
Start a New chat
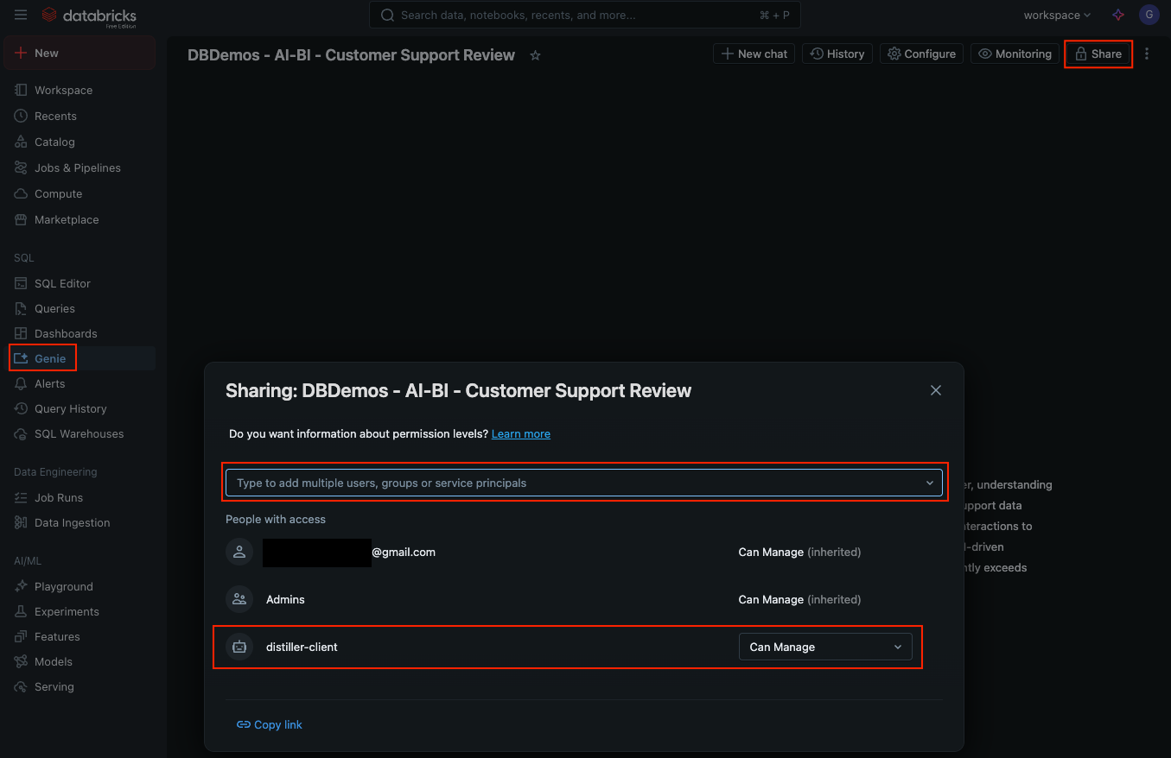(754, 54)
